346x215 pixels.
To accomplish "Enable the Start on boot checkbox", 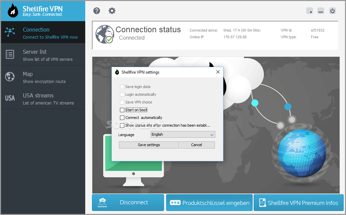I will point(122,110).
